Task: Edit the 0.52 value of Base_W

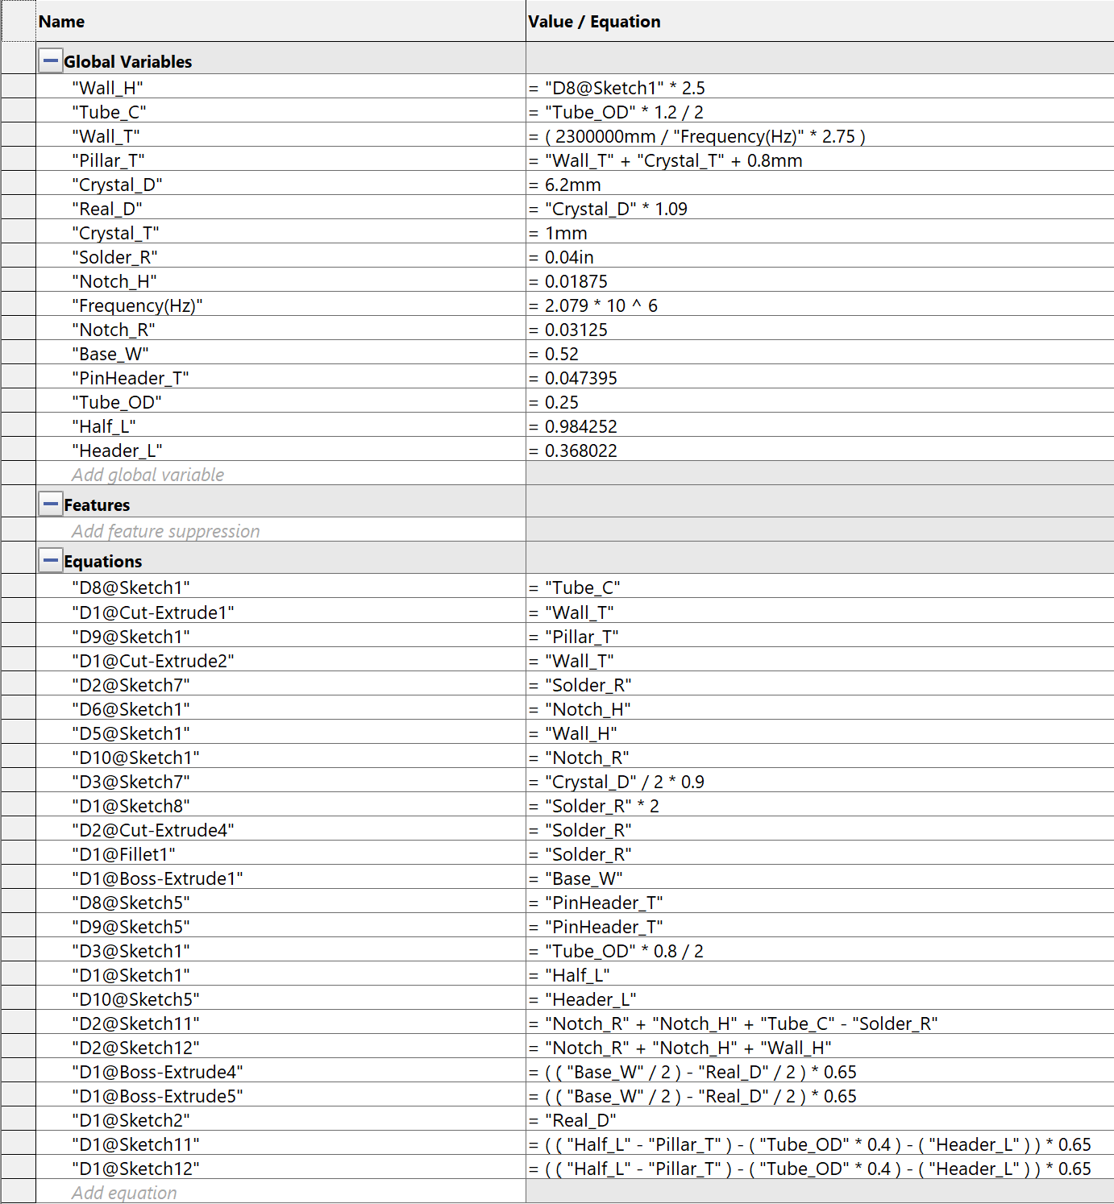Action: pos(820,354)
